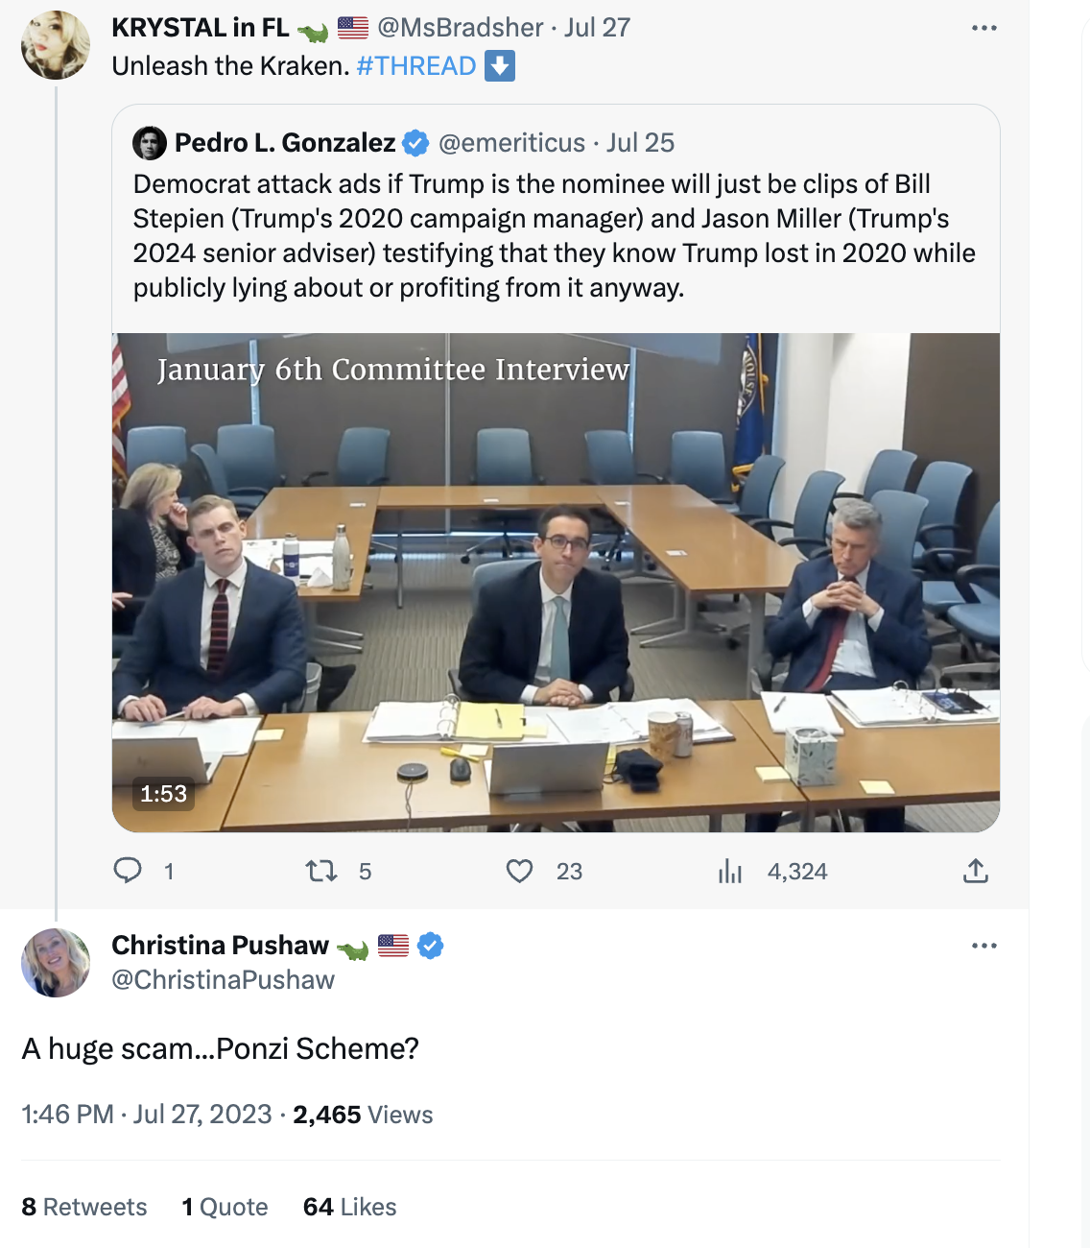Open the @MsBradsher handle link
Screen dimensions: 1090x1248
point(461,28)
